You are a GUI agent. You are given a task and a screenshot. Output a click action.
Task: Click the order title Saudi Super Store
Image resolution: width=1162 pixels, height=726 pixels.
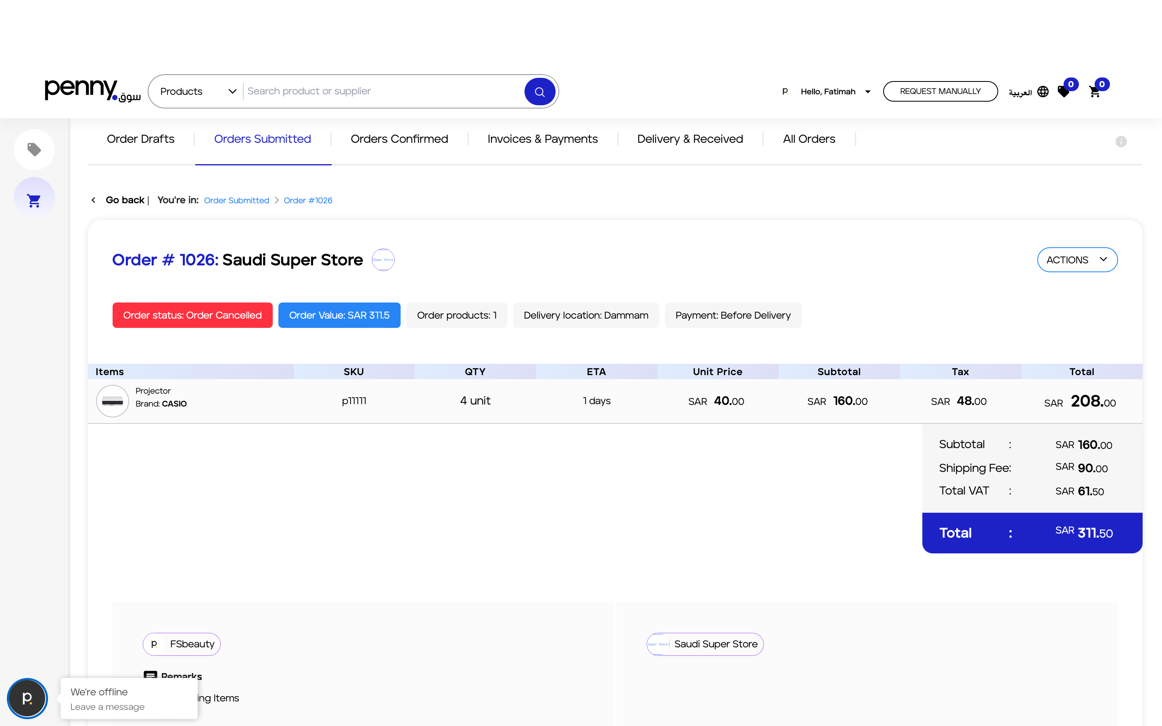click(293, 260)
